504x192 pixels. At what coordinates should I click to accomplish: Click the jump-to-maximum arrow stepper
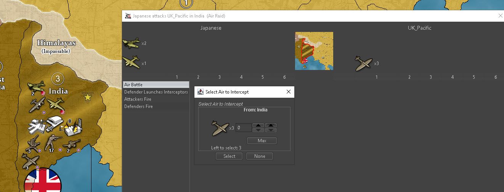(x=271, y=125)
